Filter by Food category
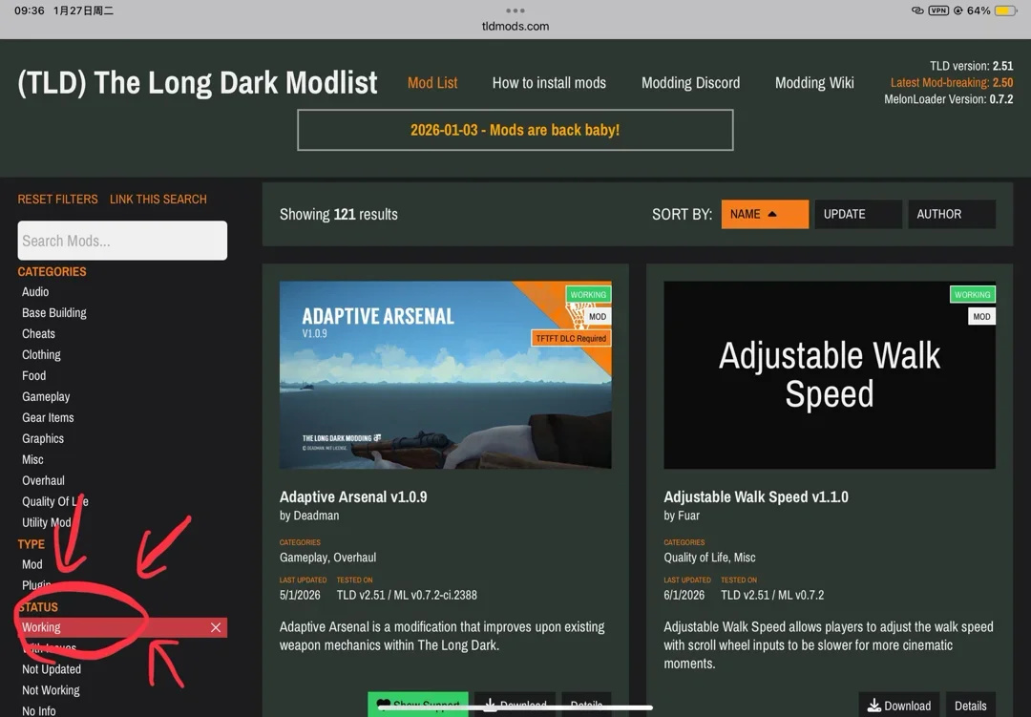Image resolution: width=1031 pixels, height=717 pixels. [x=34, y=375]
